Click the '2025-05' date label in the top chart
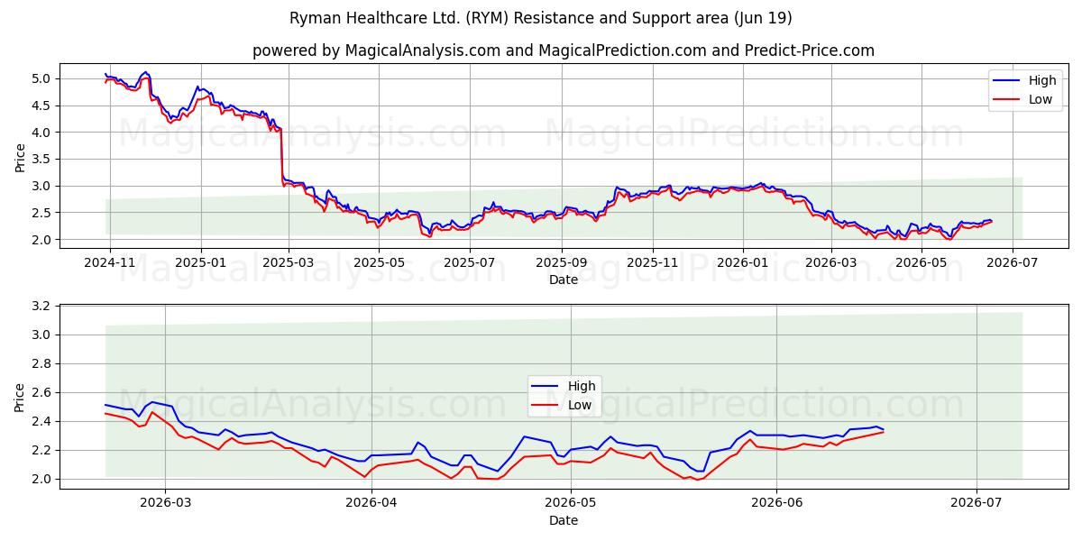The height and width of the screenshot is (541, 1082). point(379,263)
